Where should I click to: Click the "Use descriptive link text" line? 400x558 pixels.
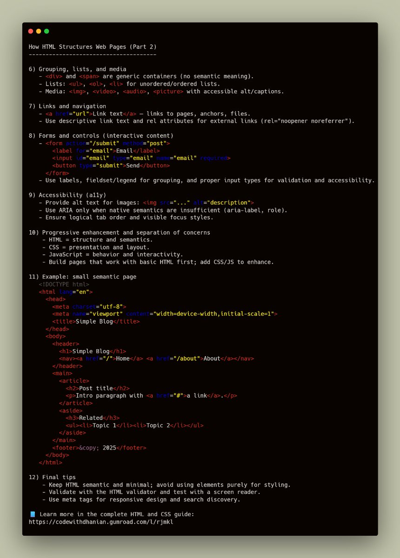[196, 121]
